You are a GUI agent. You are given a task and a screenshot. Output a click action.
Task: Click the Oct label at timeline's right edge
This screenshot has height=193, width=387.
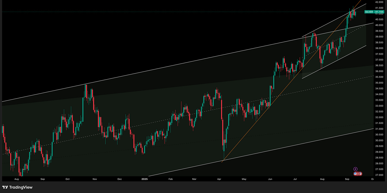pos(372,179)
